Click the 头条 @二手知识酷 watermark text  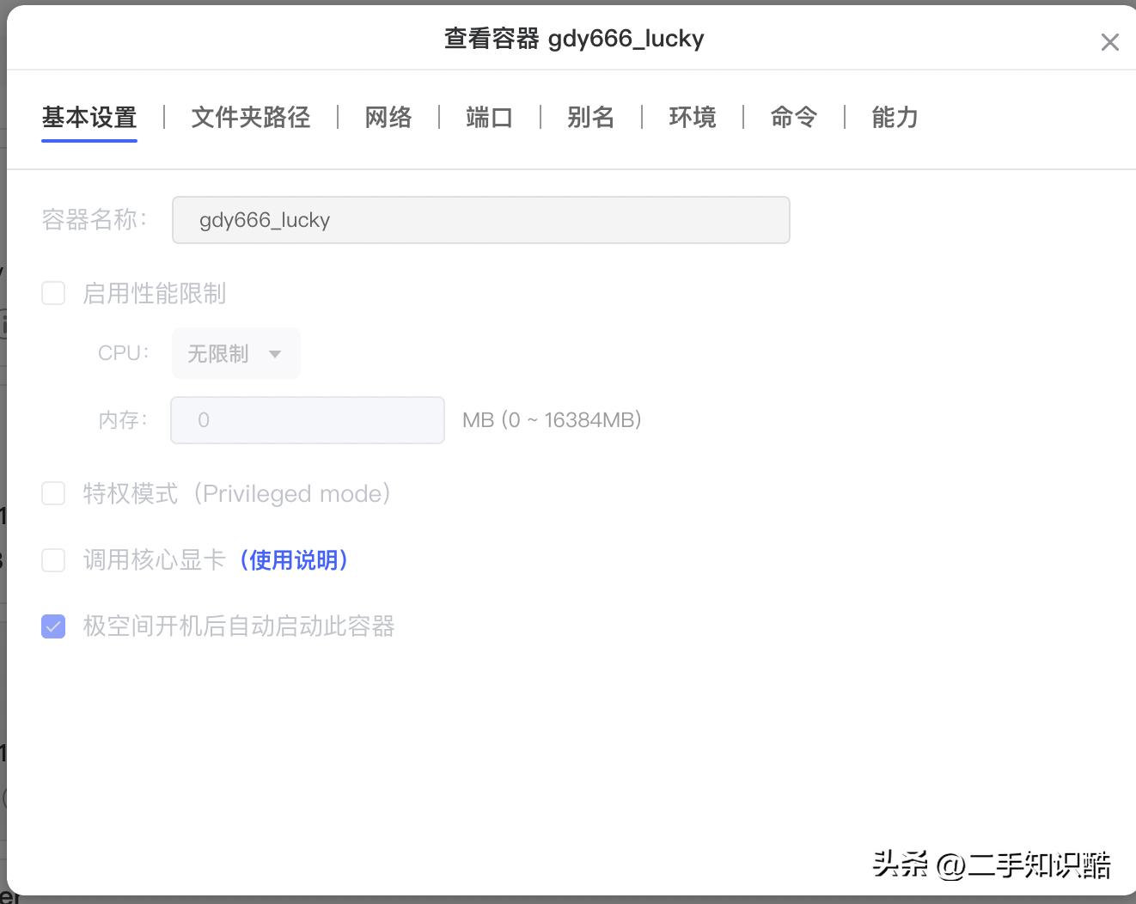(988, 865)
